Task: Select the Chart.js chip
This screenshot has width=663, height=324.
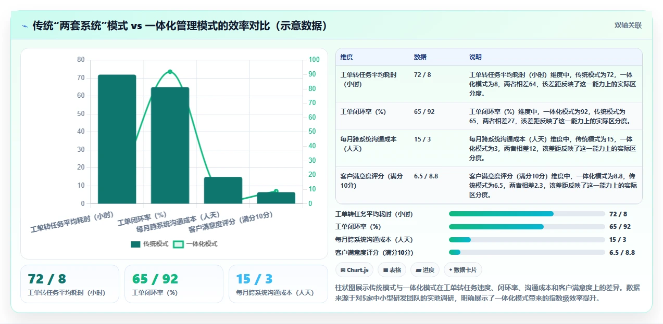Action: tap(354, 270)
